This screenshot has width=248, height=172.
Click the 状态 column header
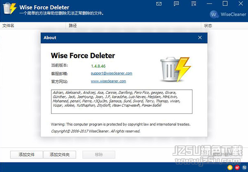tap(224, 26)
